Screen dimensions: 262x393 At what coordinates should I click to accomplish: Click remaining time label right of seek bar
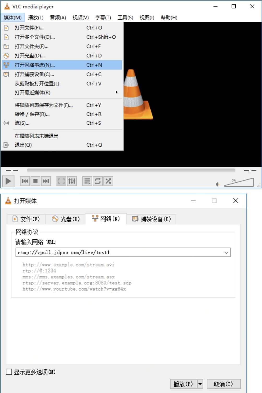[x=250, y=170]
